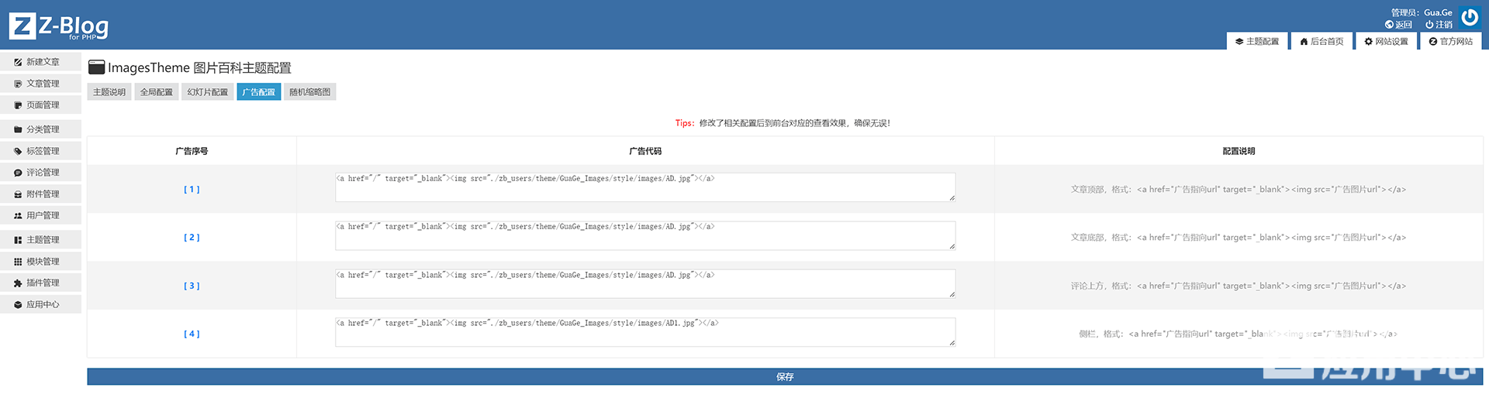
Task: Click the Z-Blog logo
Action: click(x=59, y=26)
